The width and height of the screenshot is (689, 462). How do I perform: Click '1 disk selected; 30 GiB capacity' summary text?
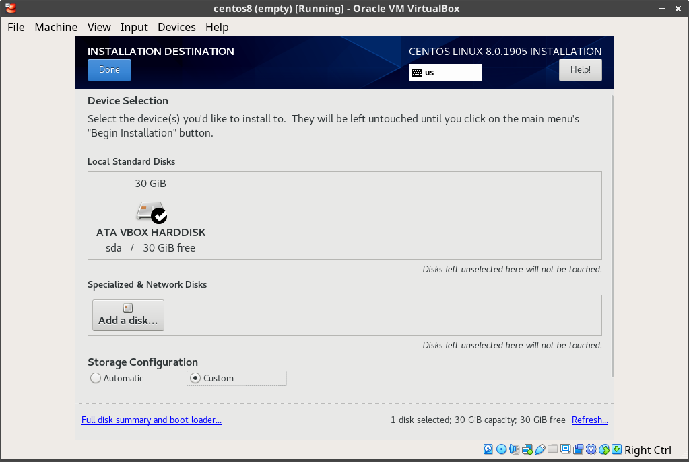point(453,420)
